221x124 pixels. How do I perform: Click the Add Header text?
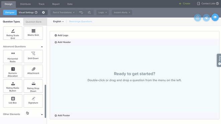pyautogui.click(x=64, y=42)
